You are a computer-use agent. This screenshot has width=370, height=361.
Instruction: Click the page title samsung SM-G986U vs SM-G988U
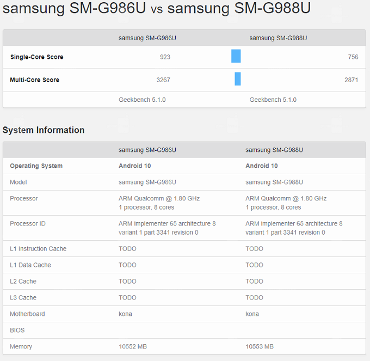point(157,8)
